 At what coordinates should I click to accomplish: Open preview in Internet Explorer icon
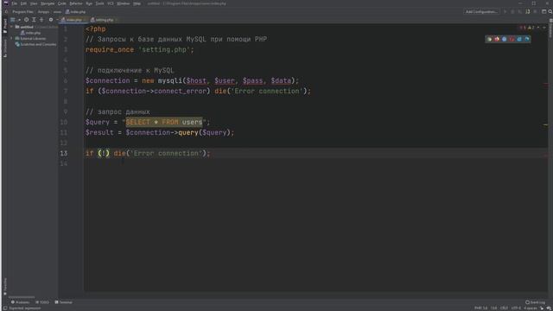pyautogui.click(x=519, y=39)
